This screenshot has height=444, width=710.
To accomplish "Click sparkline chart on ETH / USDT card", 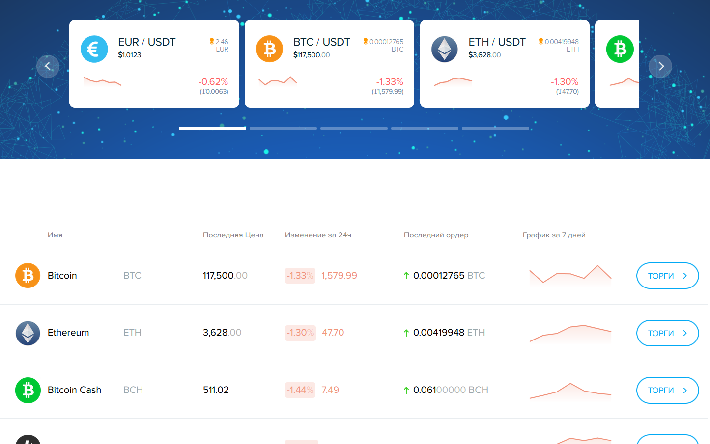I will point(453,81).
